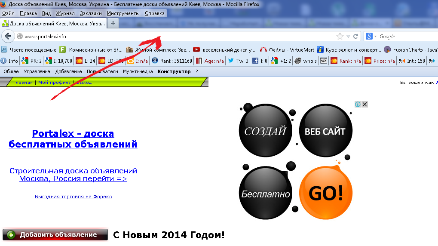Screen dimensions: 438x246
Task: Click the Firefox logo in title bar
Action: (3, 4)
